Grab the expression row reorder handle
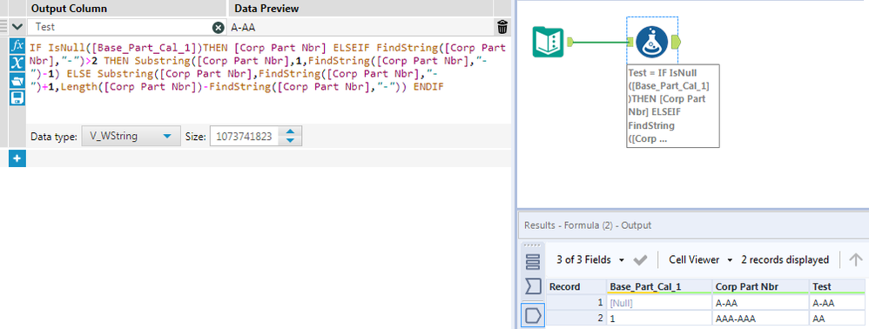Image resolution: width=869 pixels, height=329 pixels. (3, 27)
